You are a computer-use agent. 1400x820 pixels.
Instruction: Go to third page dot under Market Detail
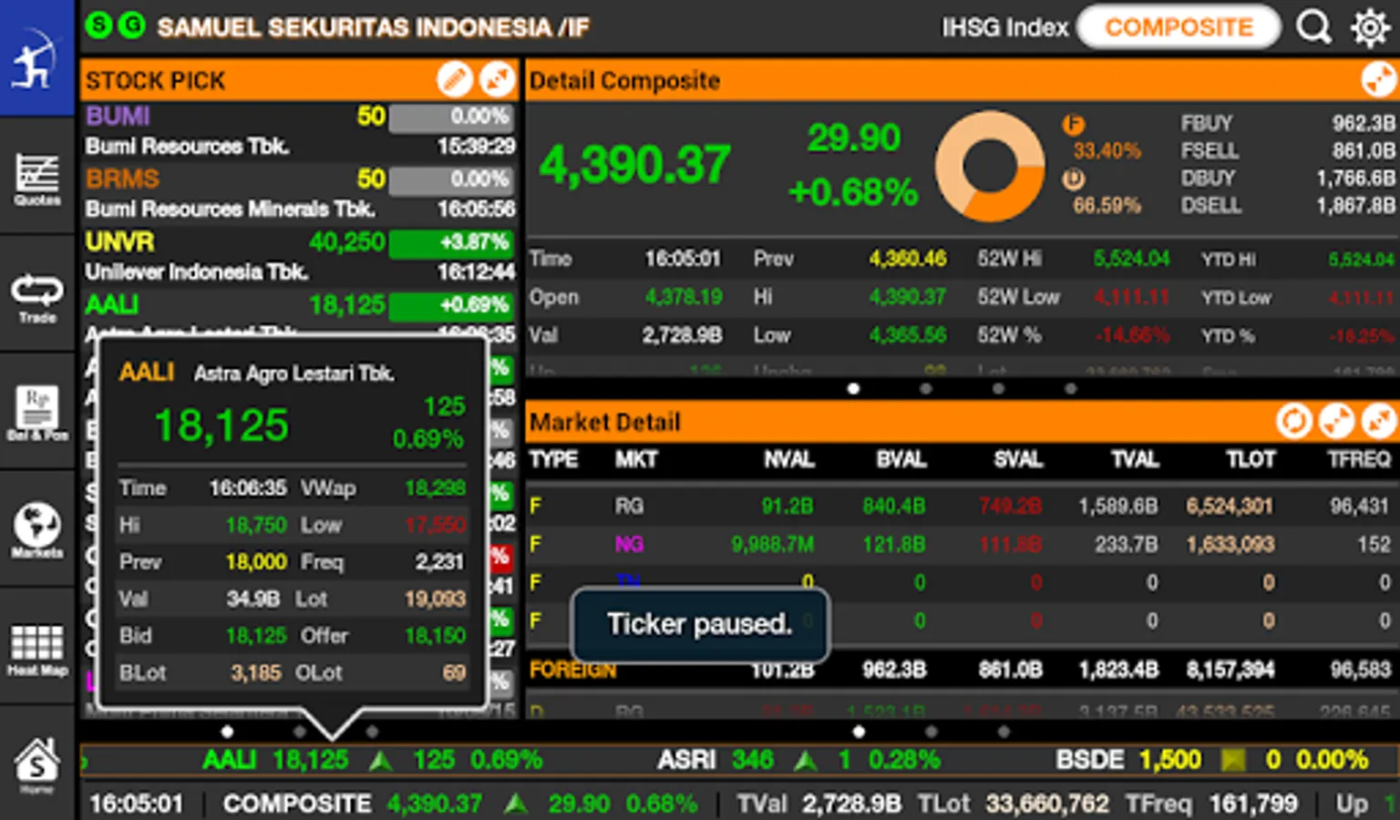pos(1004,732)
